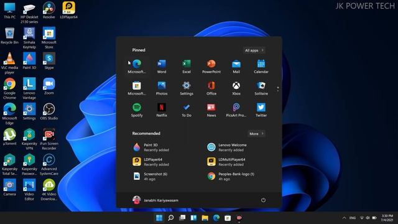Open Janabhi Kariyawasam account menu
The height and width of the screenshot is (224, 398).
[155, 200]
